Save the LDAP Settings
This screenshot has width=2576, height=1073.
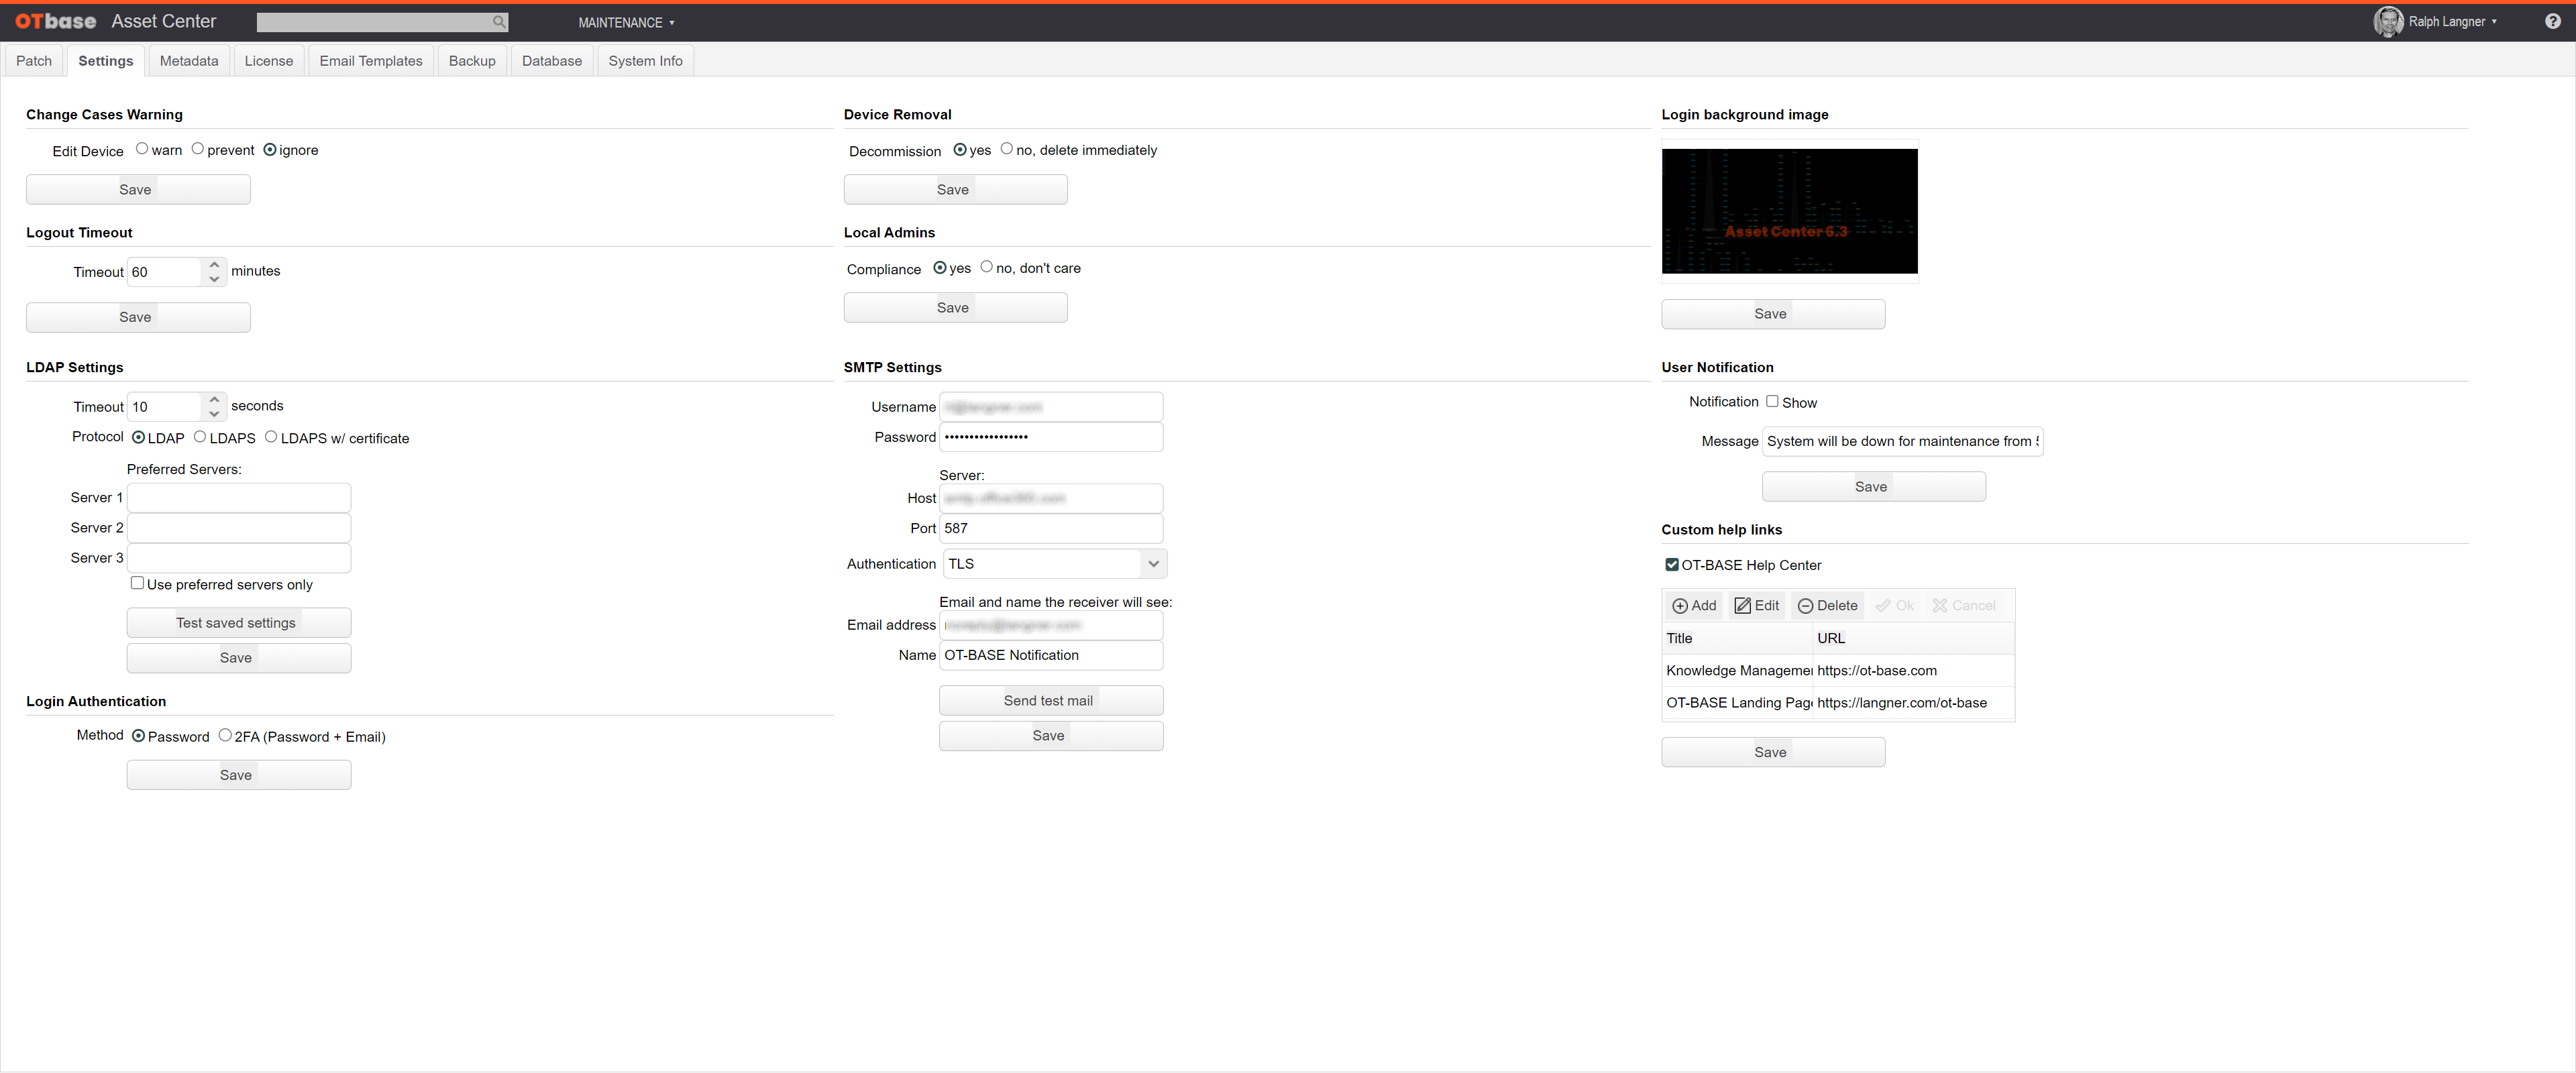(x=239, y=658)
